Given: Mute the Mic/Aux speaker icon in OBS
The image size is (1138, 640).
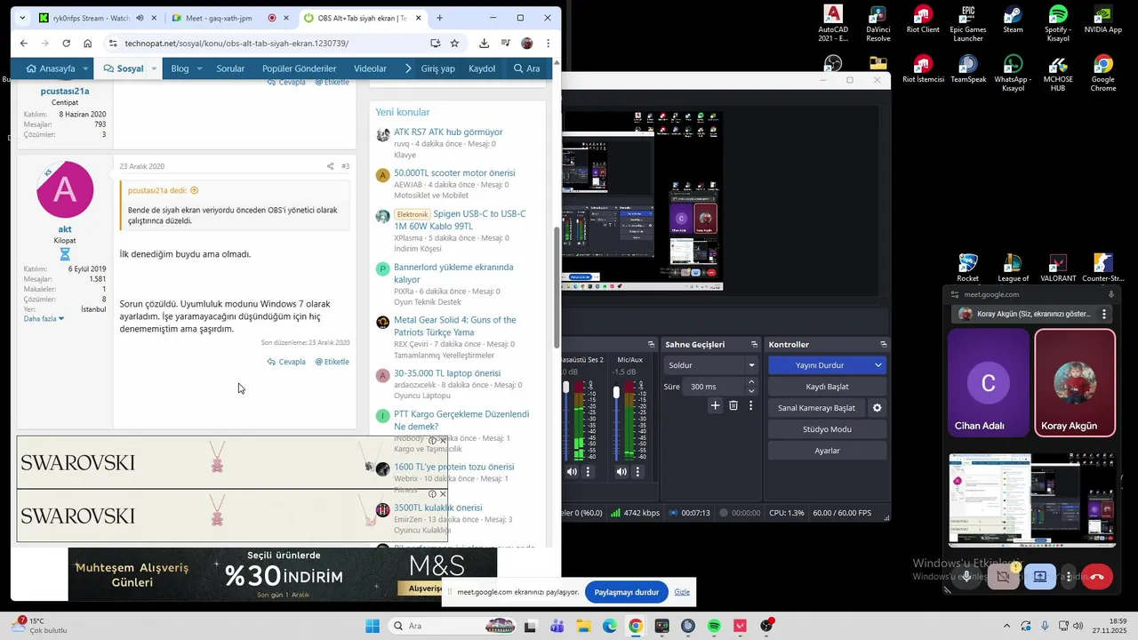Looking at the screenshot, I should pyautogui.click(x=621, y=472).
